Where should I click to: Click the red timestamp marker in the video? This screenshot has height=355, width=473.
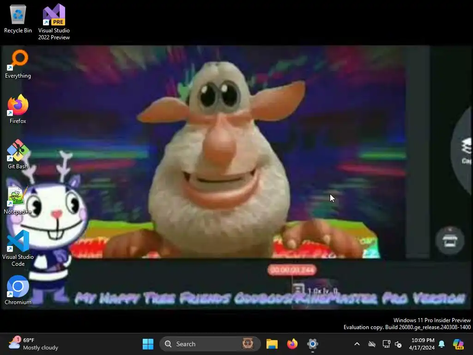coord(292,269)
